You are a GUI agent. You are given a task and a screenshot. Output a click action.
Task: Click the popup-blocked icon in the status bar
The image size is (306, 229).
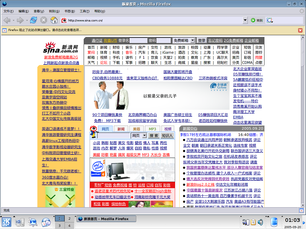coord(302,211)
